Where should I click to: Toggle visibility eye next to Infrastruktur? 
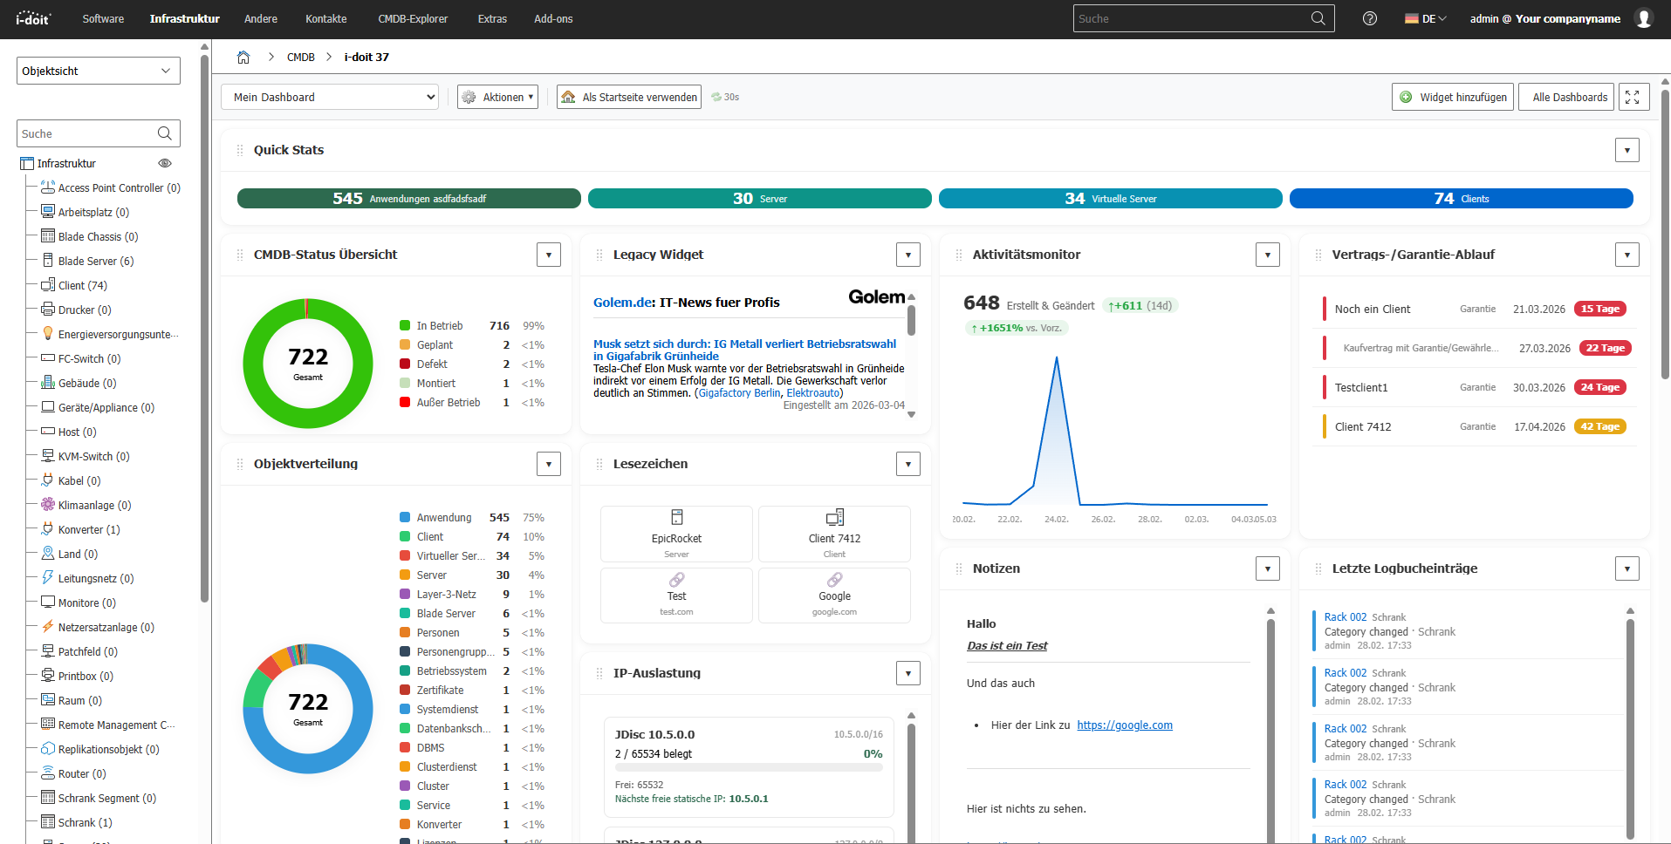point(165,163)
